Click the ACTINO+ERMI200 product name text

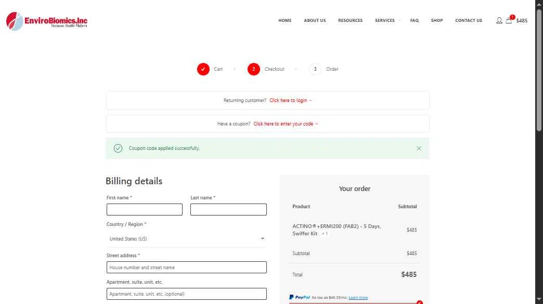click(x=337, y=230)
